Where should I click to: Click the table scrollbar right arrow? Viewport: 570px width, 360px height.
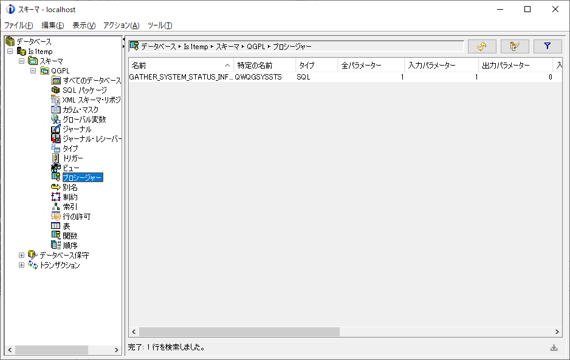(x=557, y=331)
